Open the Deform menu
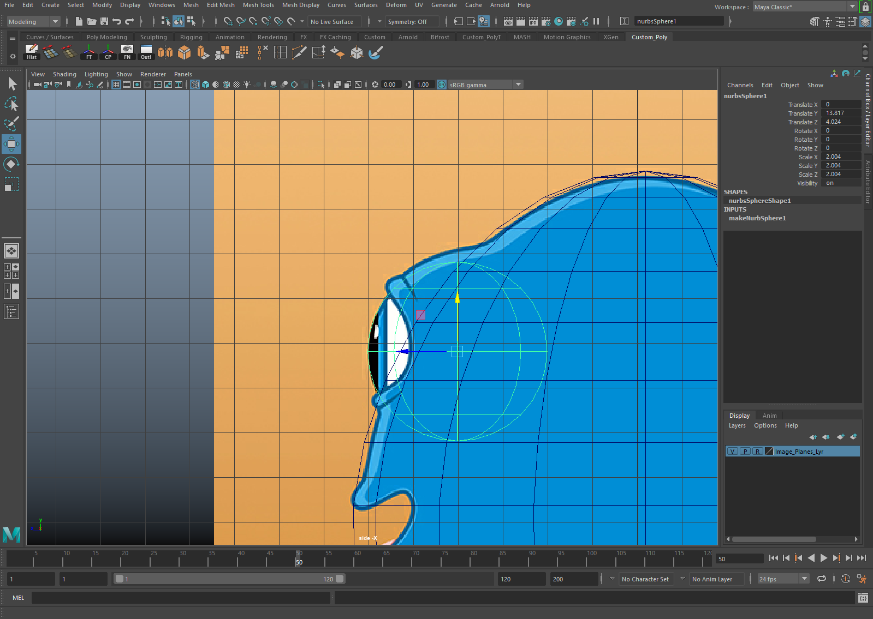Image resolution: width=873 pixels, height=619 pixels. [396, 5]
